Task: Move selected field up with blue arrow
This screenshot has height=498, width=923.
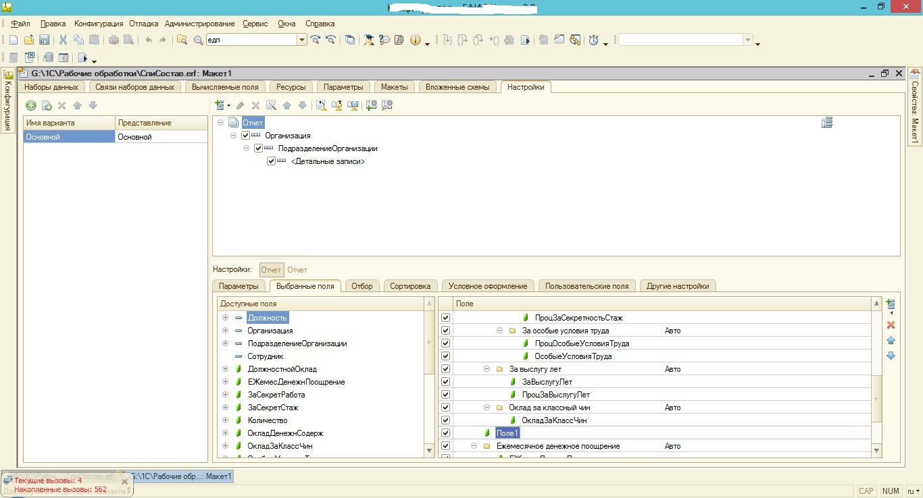Action: 891,341
